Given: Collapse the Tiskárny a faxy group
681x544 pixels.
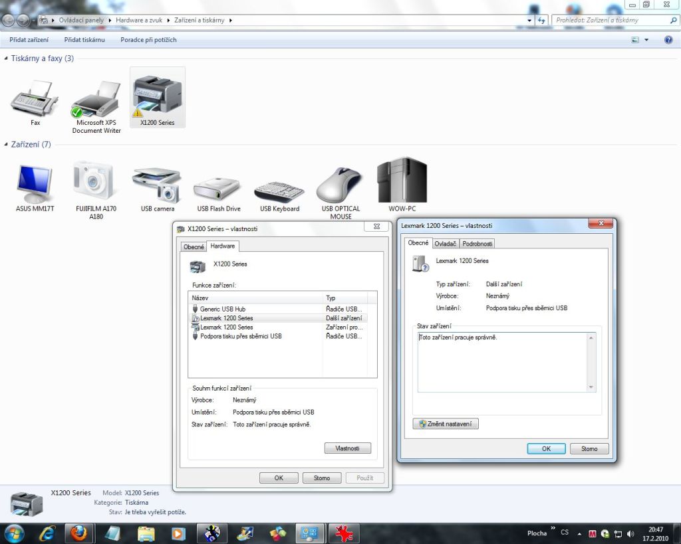Looking at the screenshot, I should pos(7,59).
